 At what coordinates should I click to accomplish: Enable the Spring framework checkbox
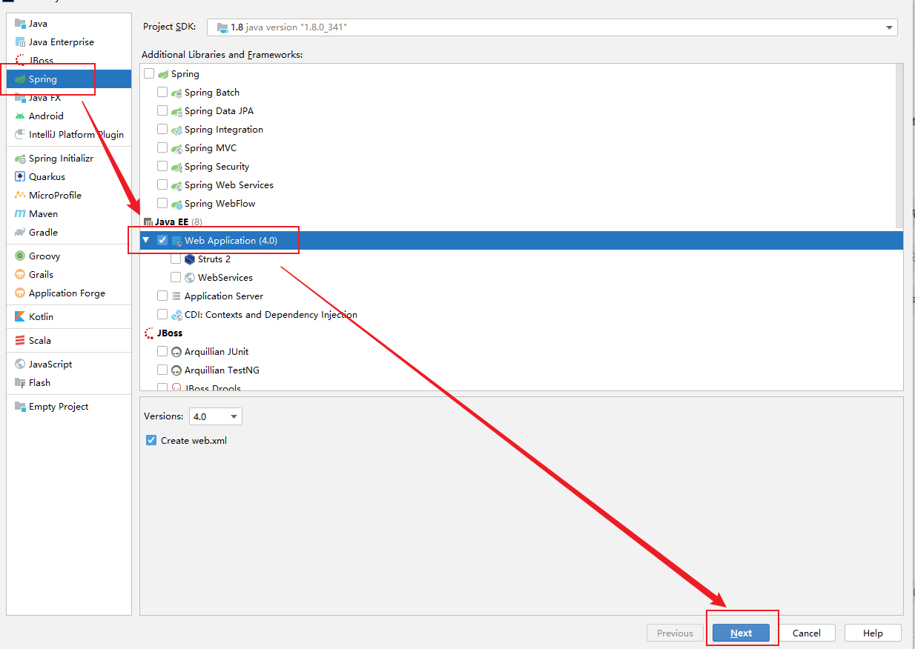[149, 74]
